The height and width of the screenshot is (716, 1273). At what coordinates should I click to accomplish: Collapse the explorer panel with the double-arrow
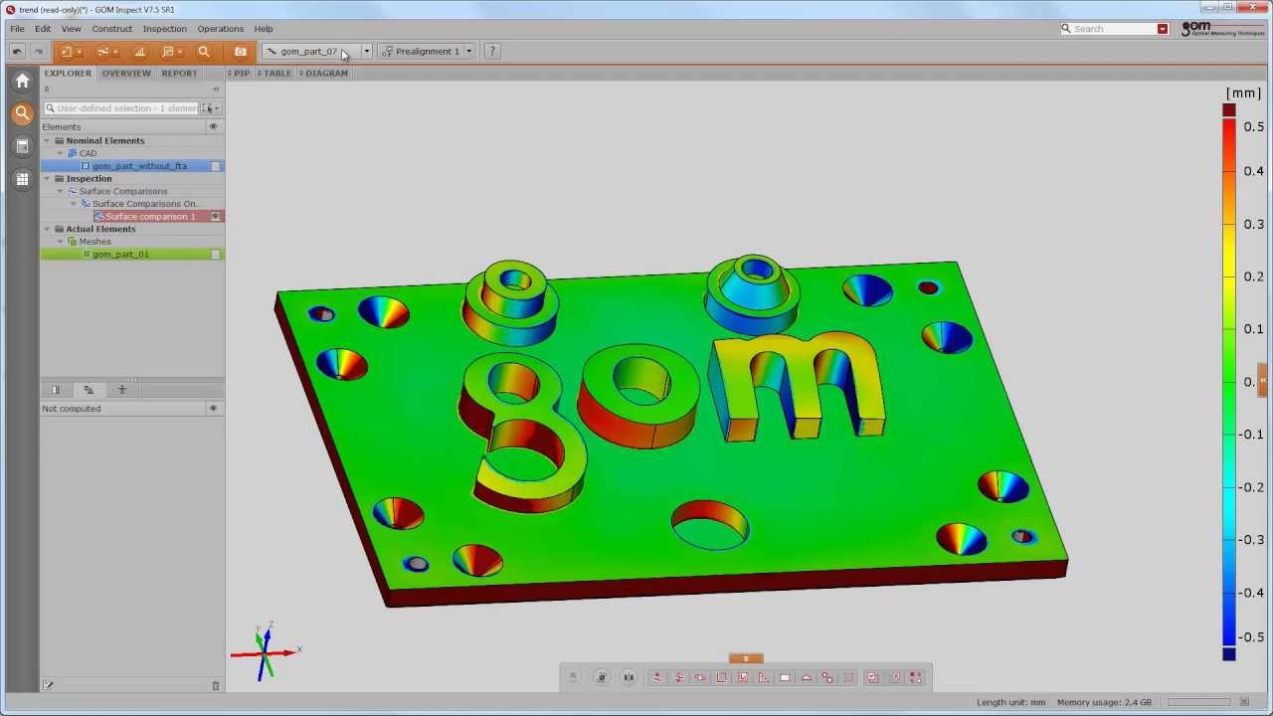216,89
